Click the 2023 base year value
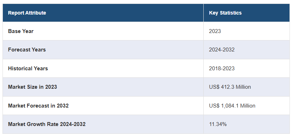This screenshot has height=137, width=292. pyautogui.click(x=215, y=31)
